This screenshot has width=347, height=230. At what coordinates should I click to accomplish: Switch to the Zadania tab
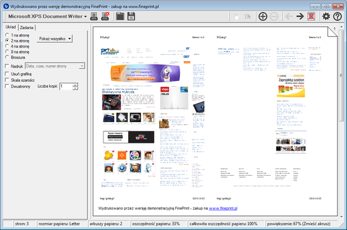click(x=26, y=27)
